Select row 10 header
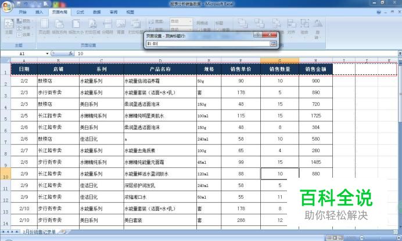 (x=5, y=174)
